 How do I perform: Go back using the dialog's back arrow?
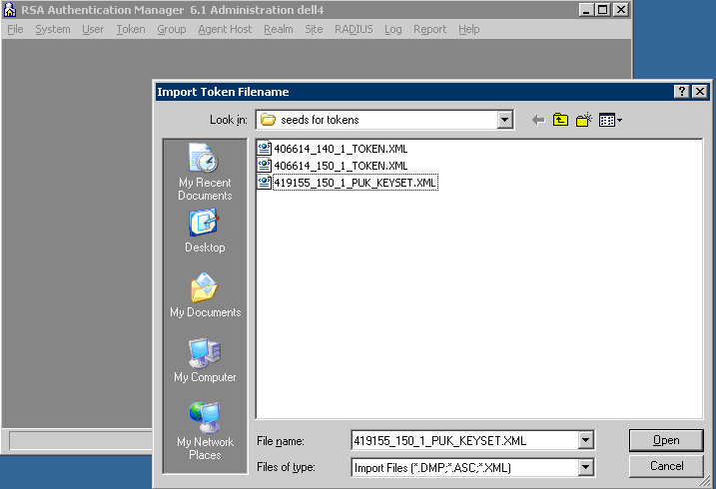pos(539,120)
